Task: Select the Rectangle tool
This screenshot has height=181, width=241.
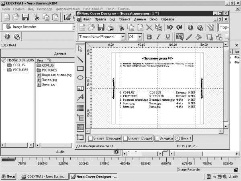Action: [80, 68]
